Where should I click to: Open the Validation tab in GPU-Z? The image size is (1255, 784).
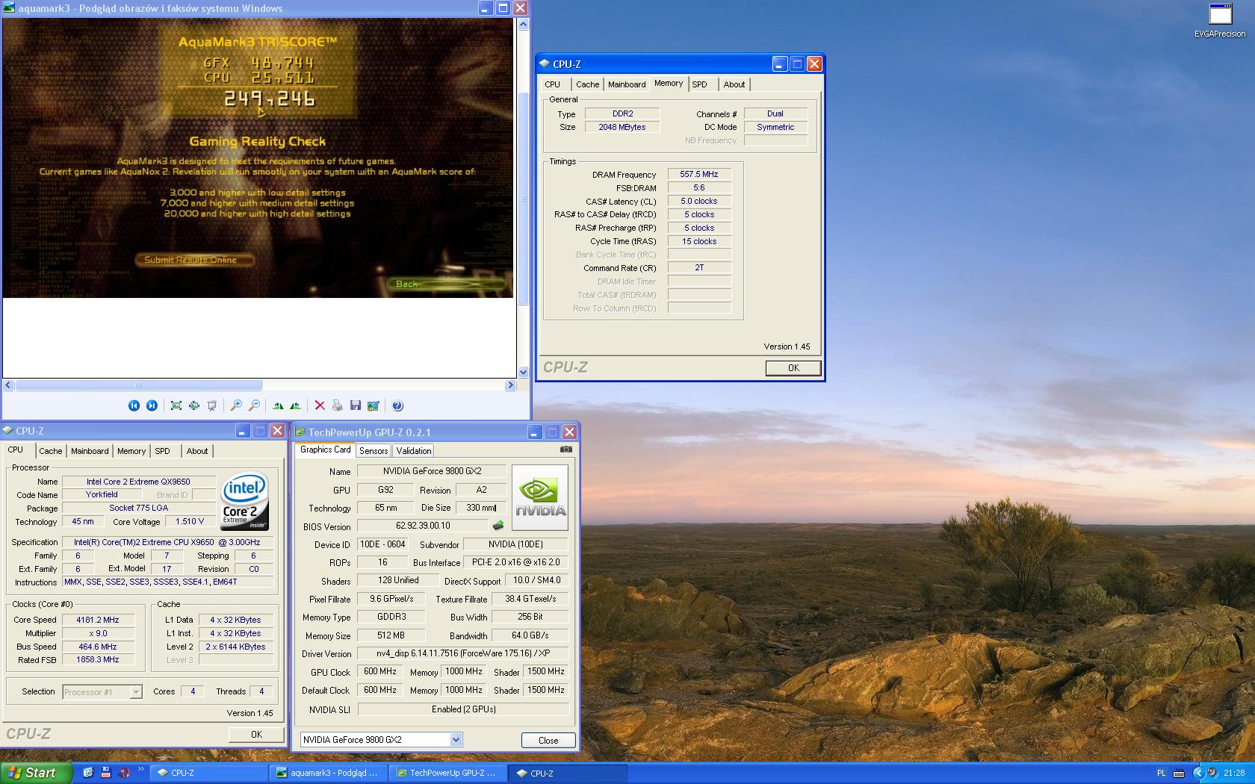point(413,450)
